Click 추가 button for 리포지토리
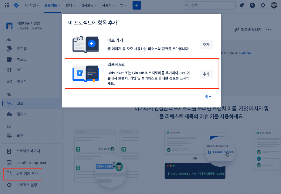Image resolution: width=281 pixels, height=194 pixels. [x=206, y=74]
